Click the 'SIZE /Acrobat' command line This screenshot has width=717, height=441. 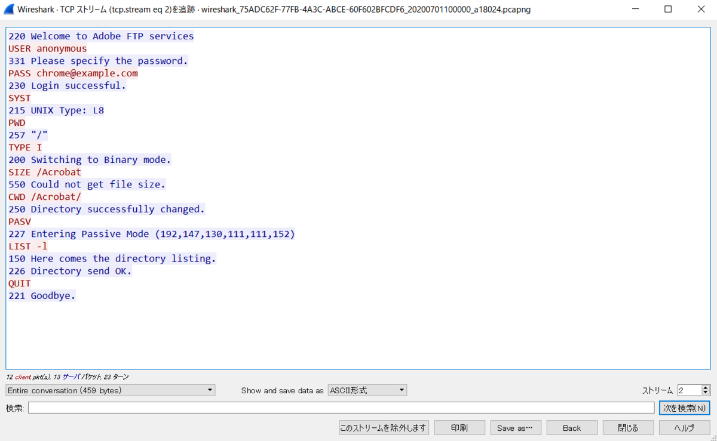click(45, 172)
